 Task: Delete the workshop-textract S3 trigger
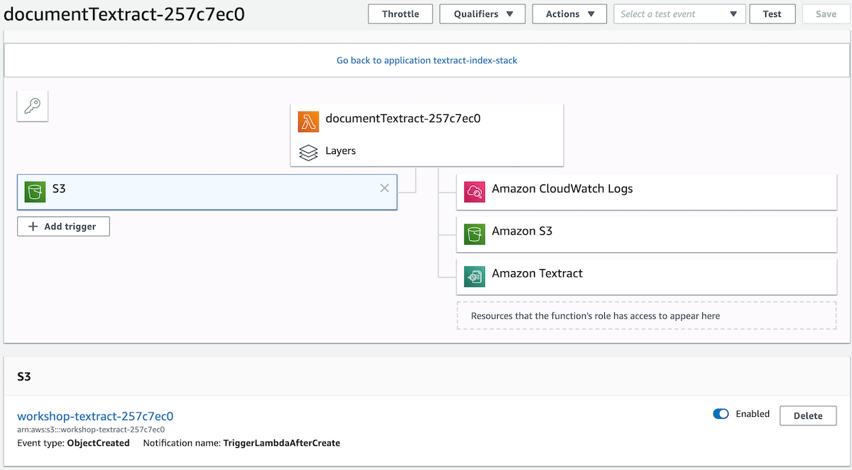coord(808,415)
